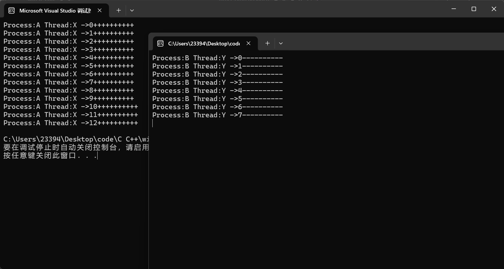
Task: Click the "Process:A Thread:X ->0" output line
Action: tap(68, 25)
